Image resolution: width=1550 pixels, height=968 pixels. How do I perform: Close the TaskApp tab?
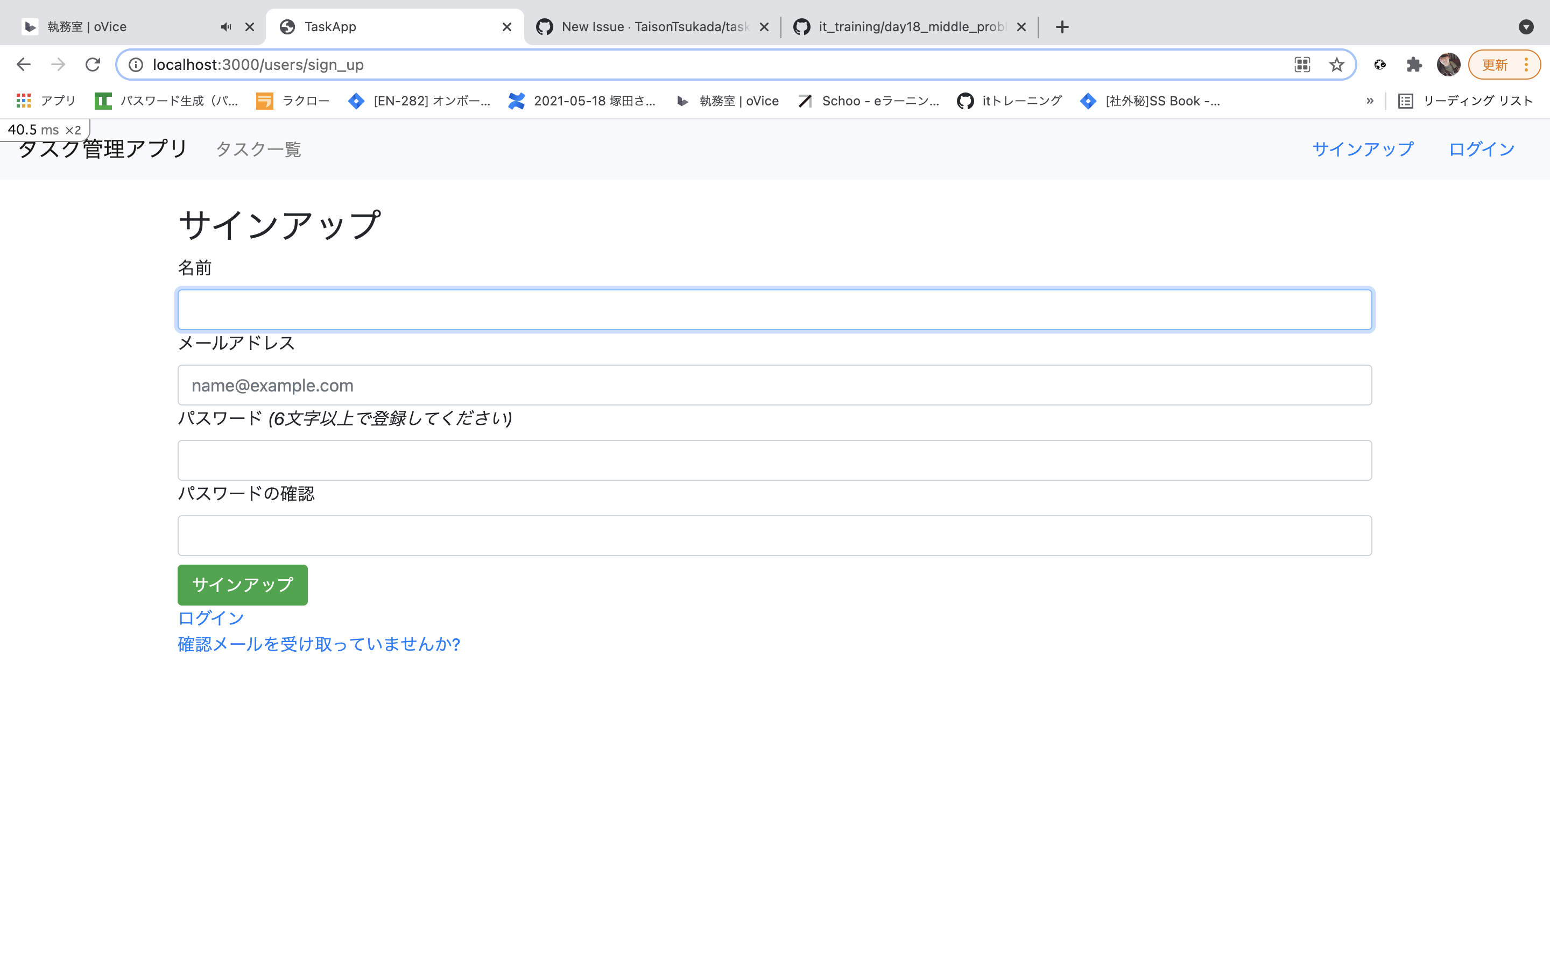(506, 27)
